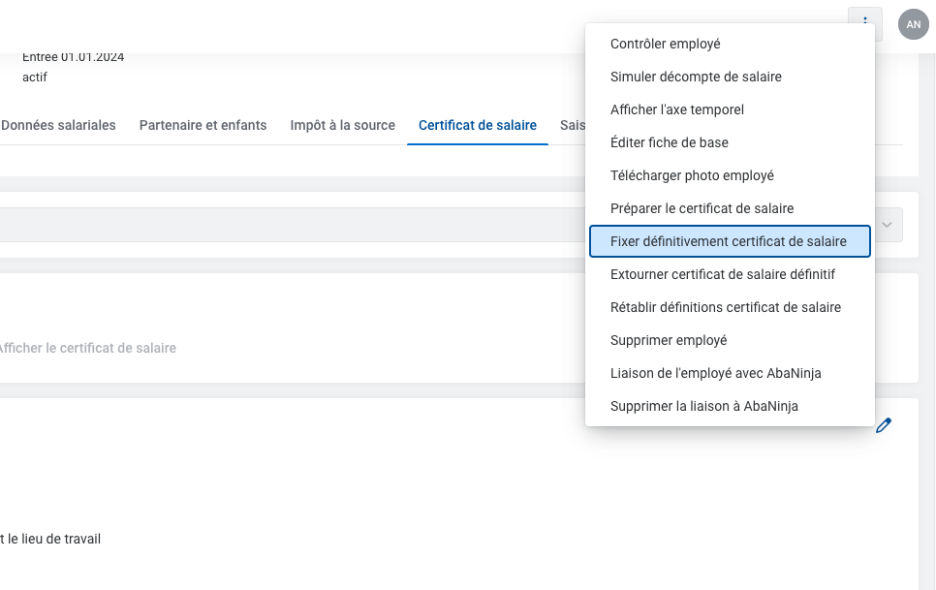Click Rétablir définitions certificat de salaire

tap(725, 307)
